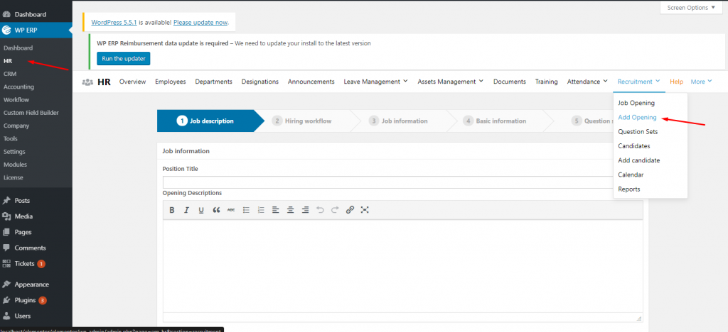Apply bold formatting in the description editor

click(x=172, y=210)
